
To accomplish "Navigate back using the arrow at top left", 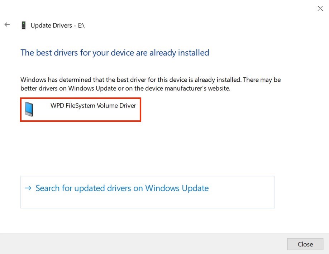I will coord(7,24).
